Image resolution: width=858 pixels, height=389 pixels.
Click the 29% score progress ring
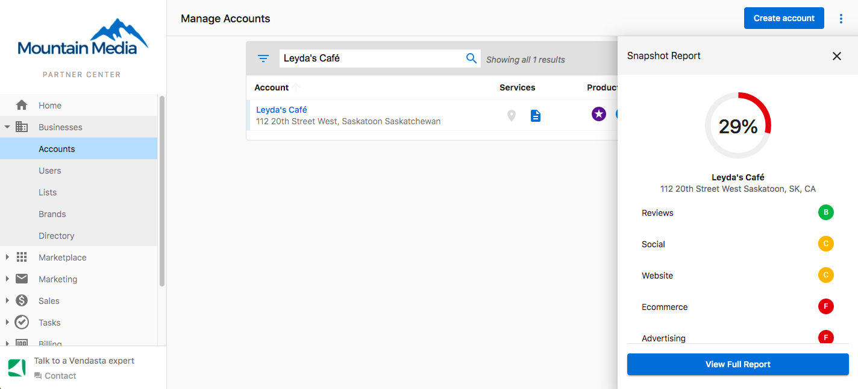click(x=738, y=125)
